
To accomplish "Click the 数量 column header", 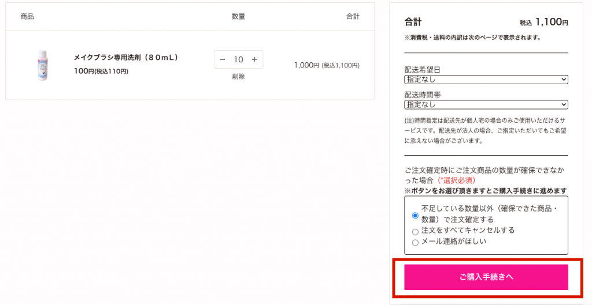I will [238, 16].
